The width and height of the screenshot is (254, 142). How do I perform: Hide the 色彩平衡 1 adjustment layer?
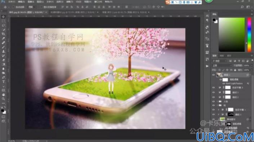click(x=213, y=110)
